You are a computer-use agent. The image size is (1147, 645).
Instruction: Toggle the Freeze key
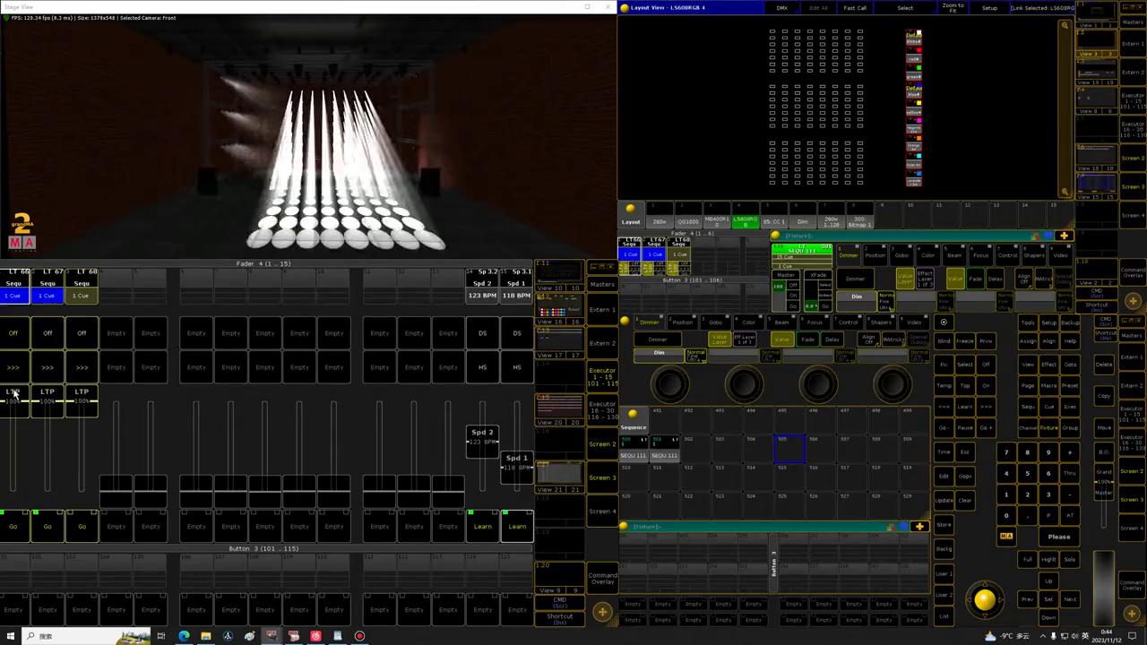[x=964, y=341]
